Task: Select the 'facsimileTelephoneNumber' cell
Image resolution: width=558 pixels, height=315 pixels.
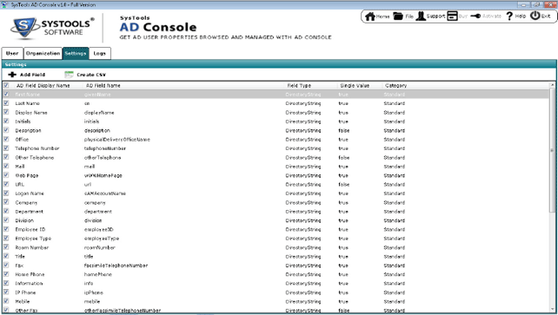Action: click(116, 266)
